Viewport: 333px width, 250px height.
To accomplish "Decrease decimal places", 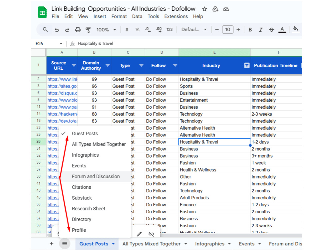I will pos(148,30).
